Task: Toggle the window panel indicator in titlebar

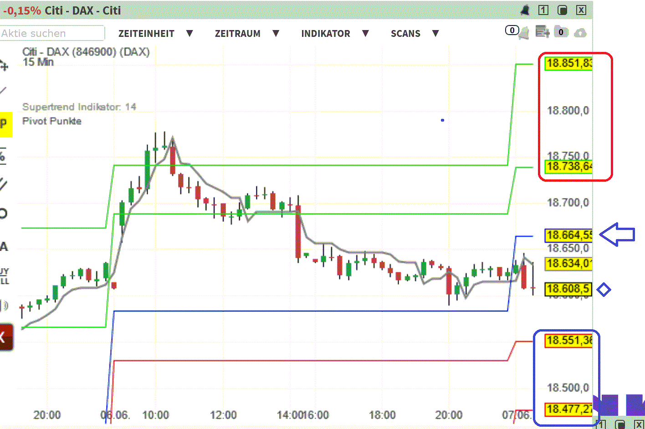Action: coord(563,10)
